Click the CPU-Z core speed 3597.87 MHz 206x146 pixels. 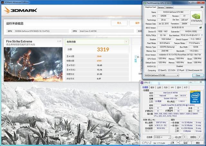point(161,122)
